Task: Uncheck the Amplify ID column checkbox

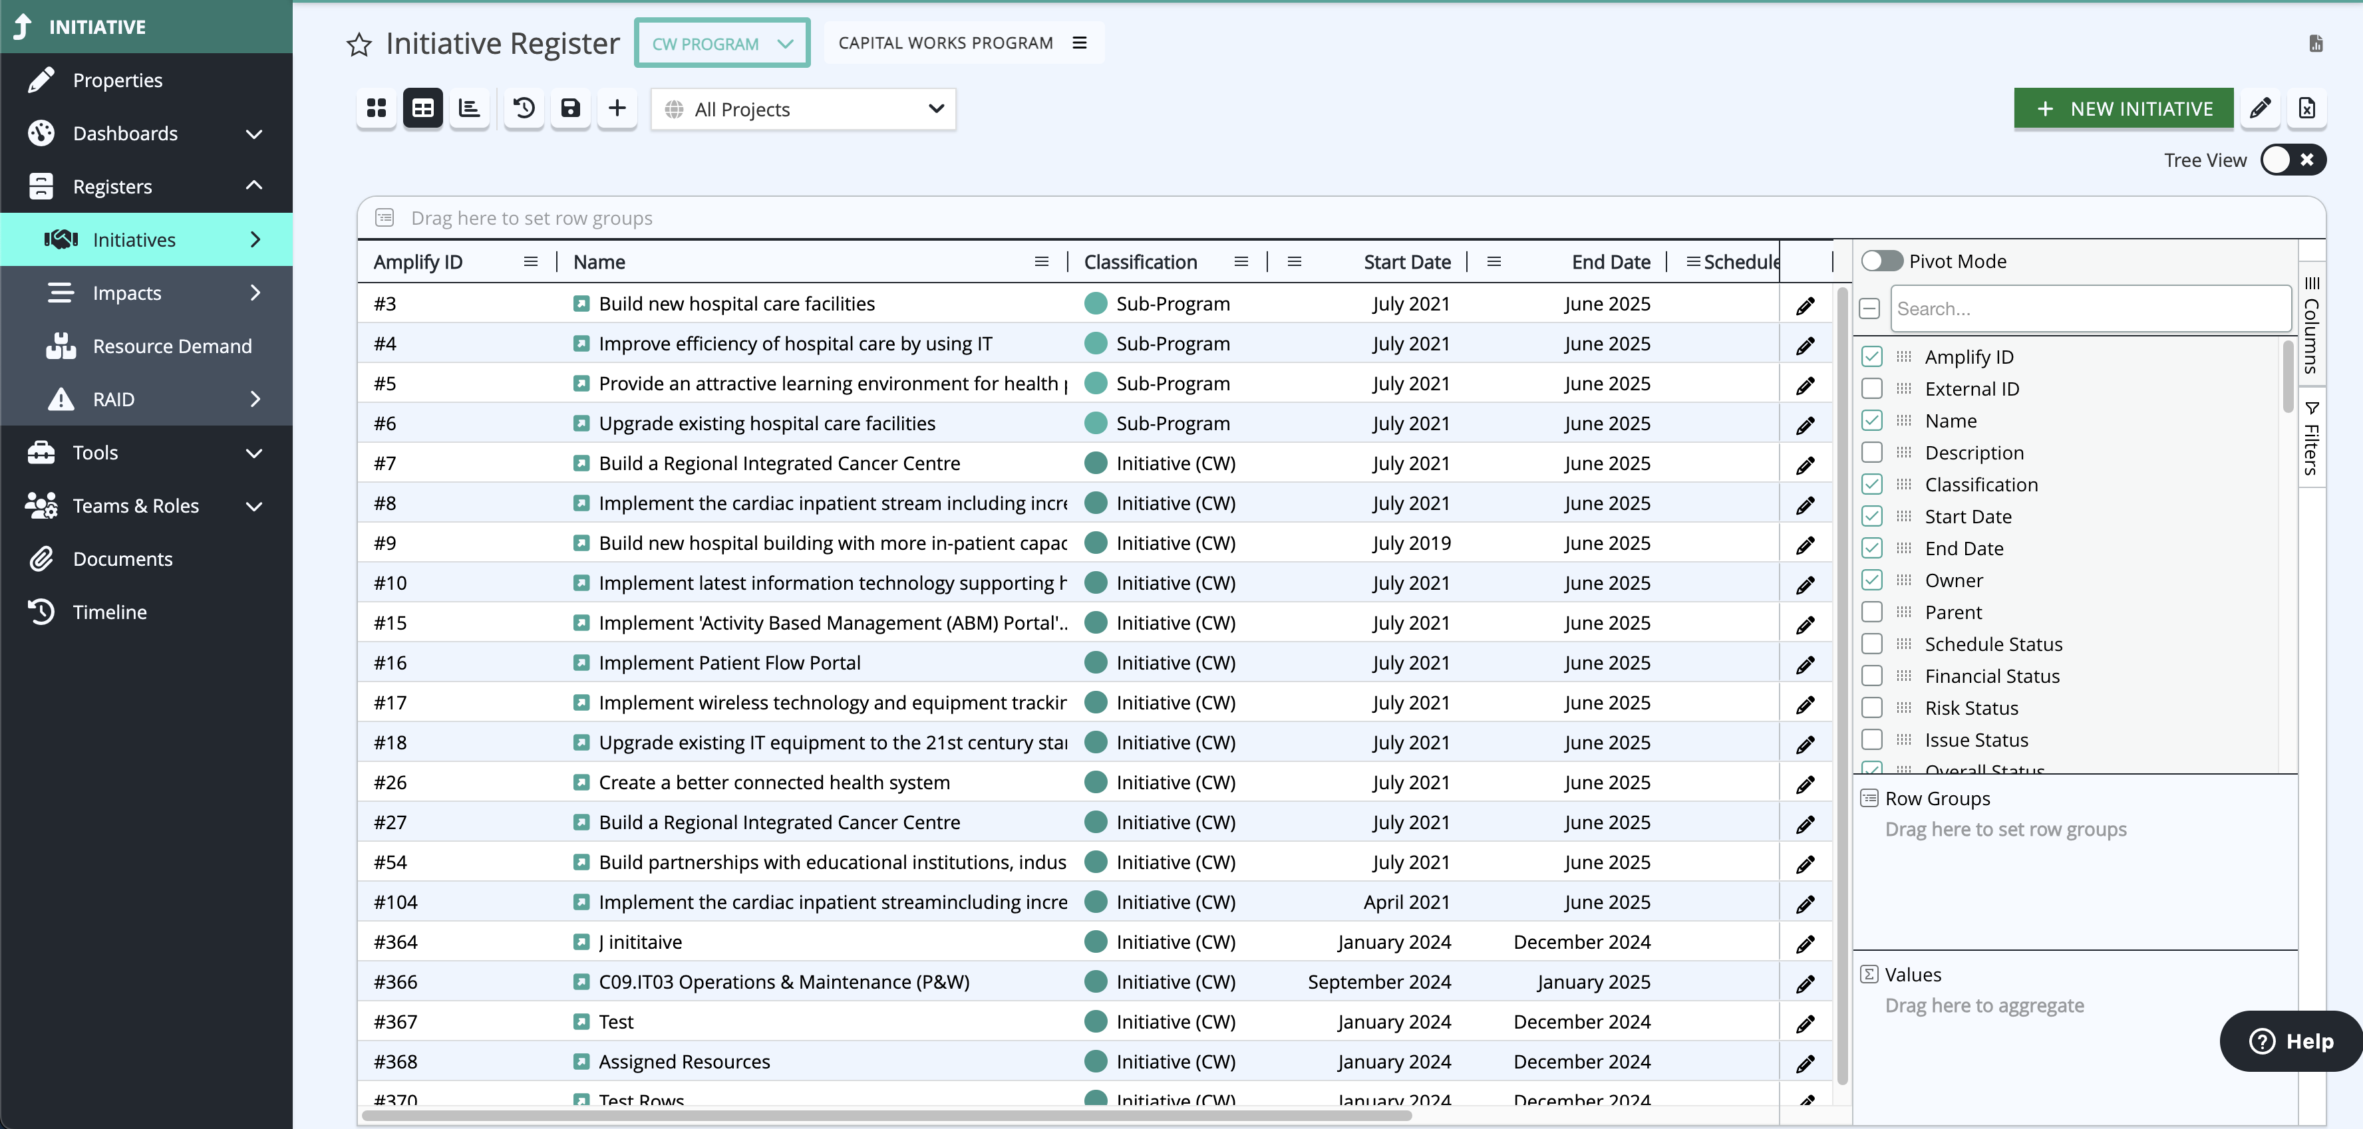Action: [x=1871, y=357]
